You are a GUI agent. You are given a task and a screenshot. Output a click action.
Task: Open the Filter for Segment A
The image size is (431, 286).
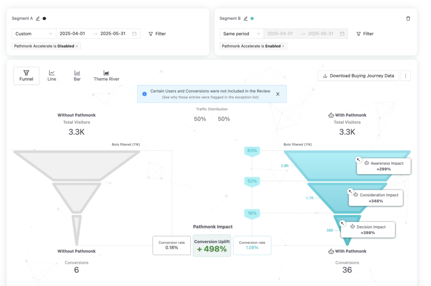[157, 34]
